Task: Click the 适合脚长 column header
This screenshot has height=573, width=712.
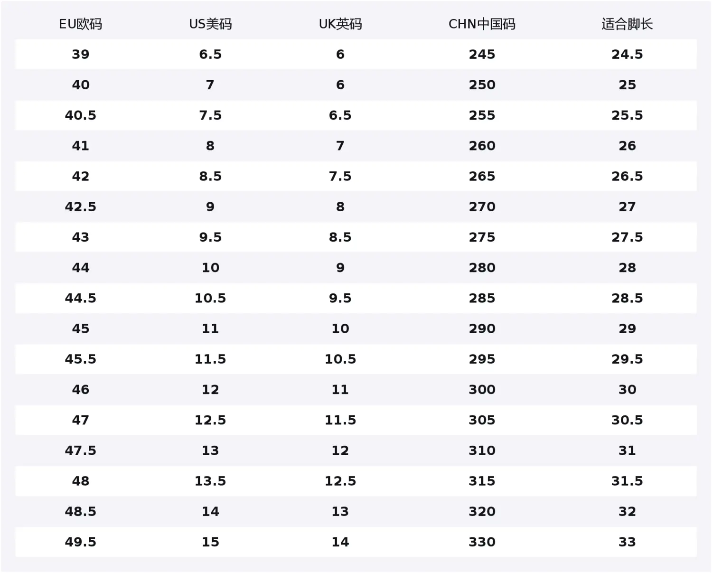Action: (x=627, y=24)
